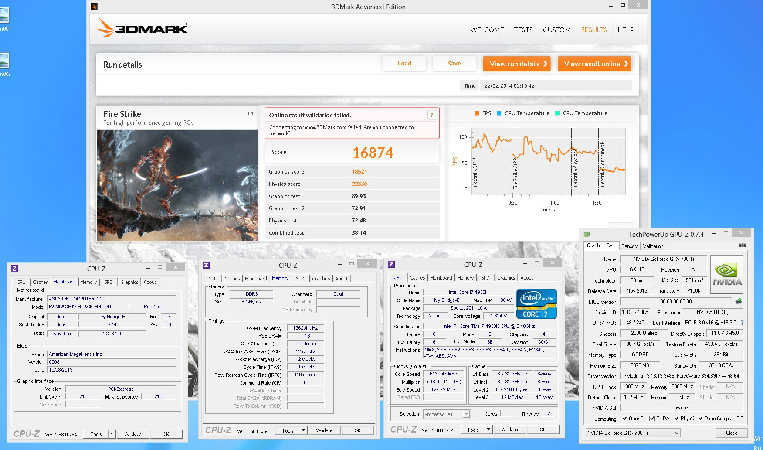Toggle the CUDA checkbox in GPU-Z

tap(652, 419)
